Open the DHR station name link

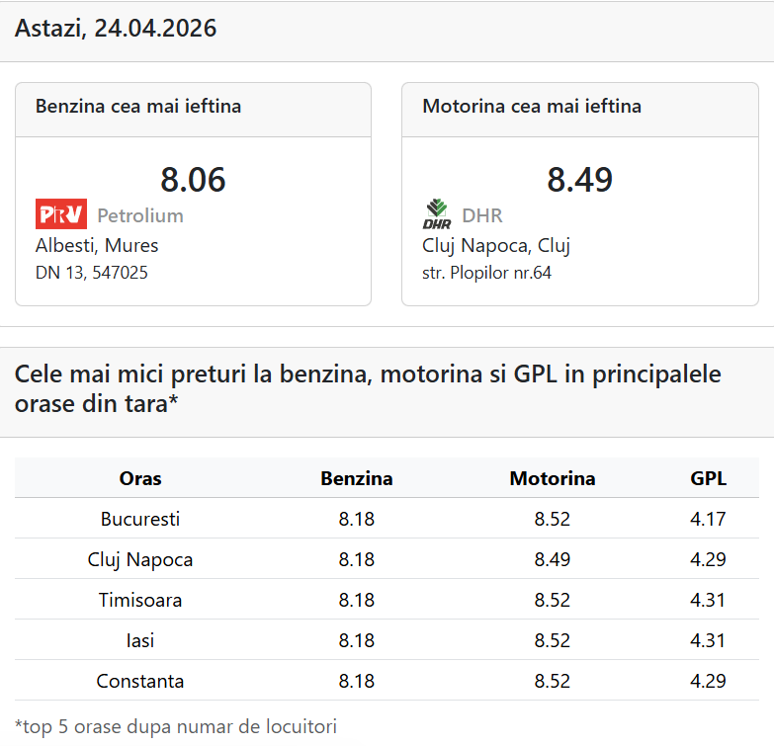(482, 215)
